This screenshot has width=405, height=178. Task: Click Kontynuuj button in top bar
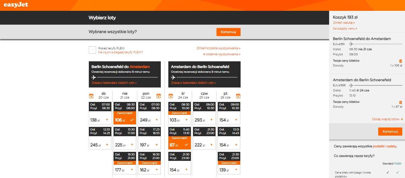point(229,32)
